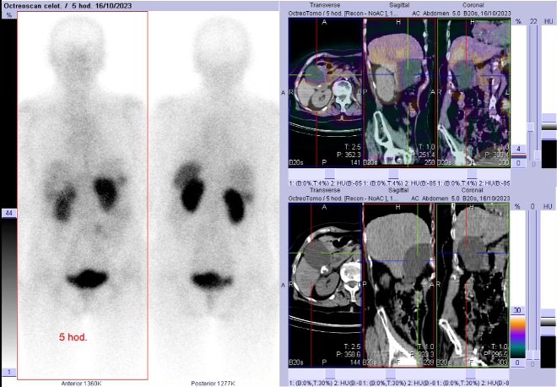
Task: Move the lower coronal slice slider handle
Action: 470,373
